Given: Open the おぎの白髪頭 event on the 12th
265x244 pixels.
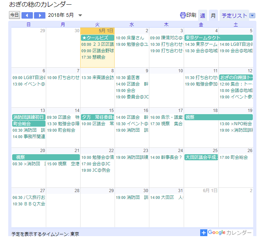Looking at the screenshot, I should click(236, 77).
